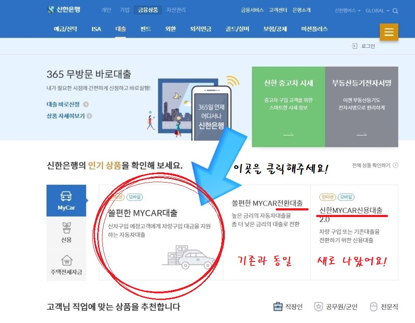Image resolution: width=415 pixels, height=323 pixels.
Task: Click arrow on 신한 중고차 시세 card
Action: click(288, 134)
